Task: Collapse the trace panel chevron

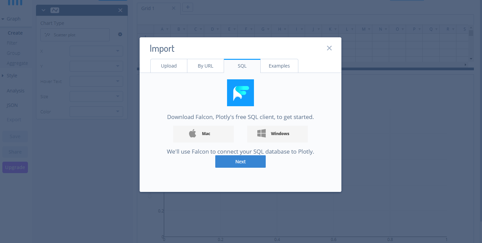Action: tap(43, 10)
